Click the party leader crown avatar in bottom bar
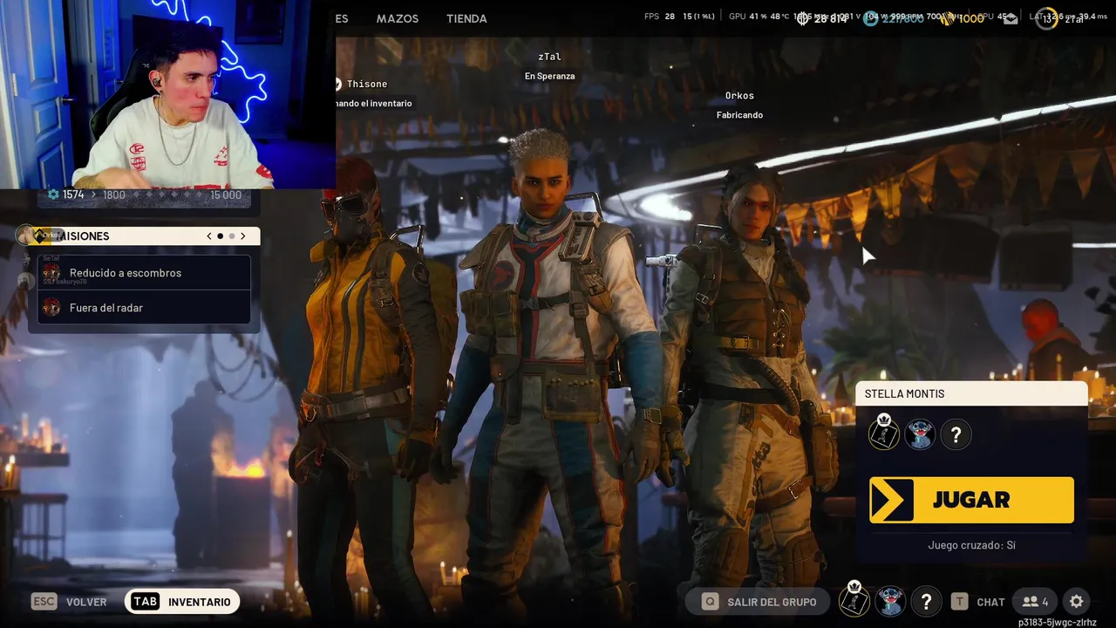The width and height of the screenshot is (1116, 628). pyautogui.click(x=854, y=600)
